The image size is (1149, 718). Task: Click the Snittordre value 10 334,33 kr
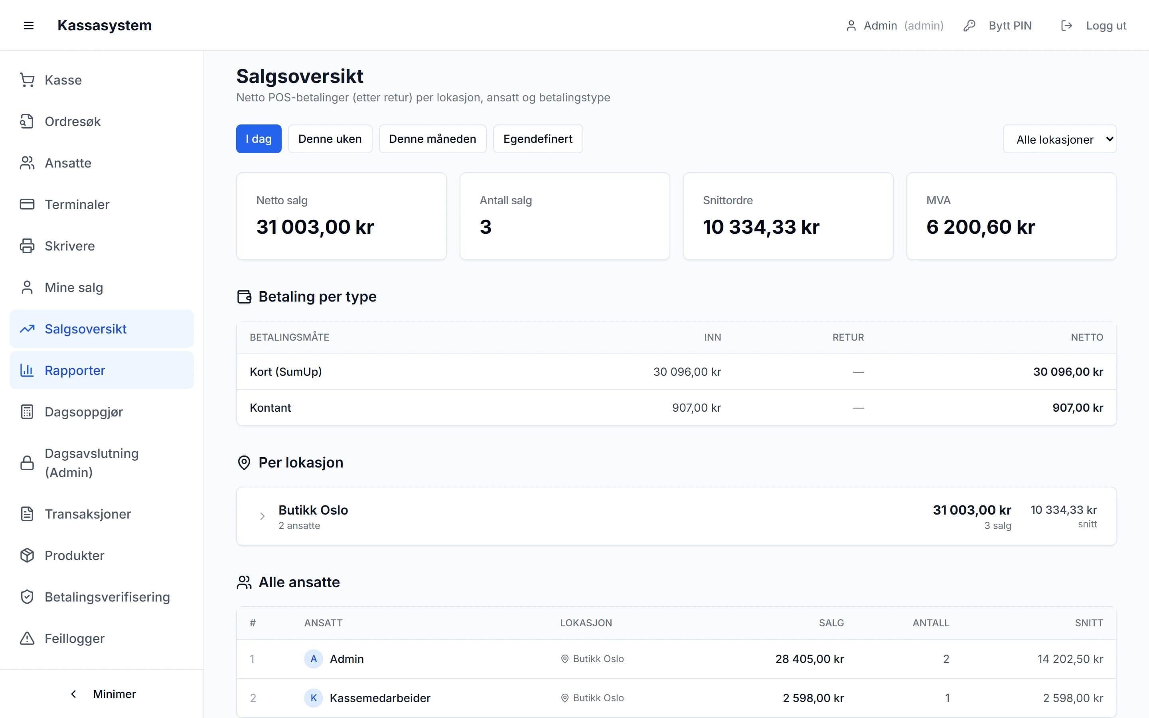click(x=761, y=227)
